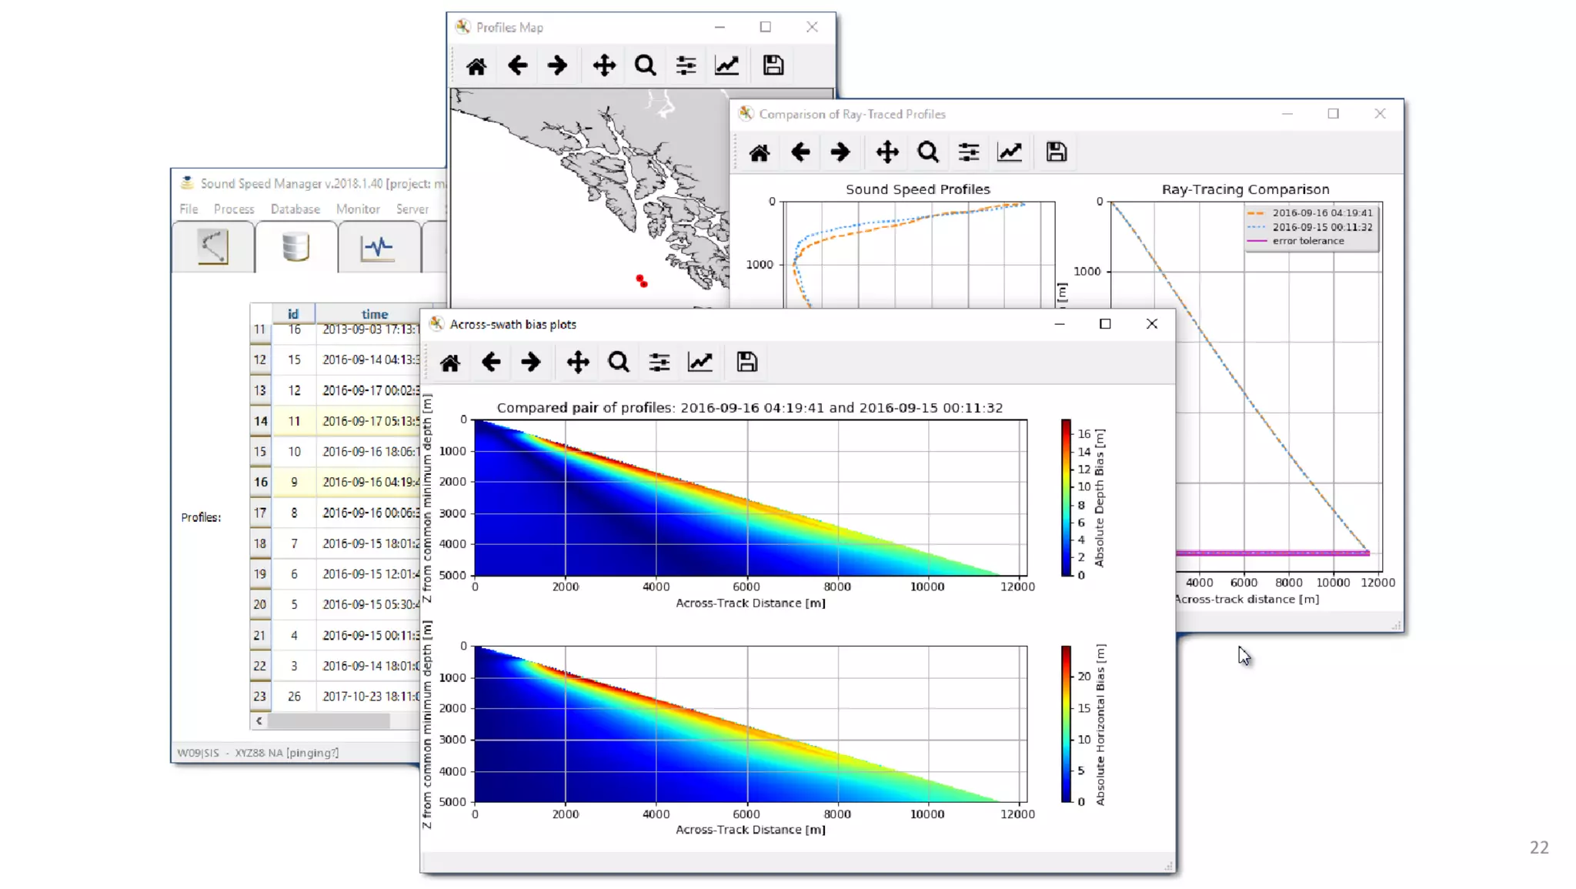1576x889 pixels.
Task: Open the Database tab icon in Sound Speed Manager
Action: [295, 247]
